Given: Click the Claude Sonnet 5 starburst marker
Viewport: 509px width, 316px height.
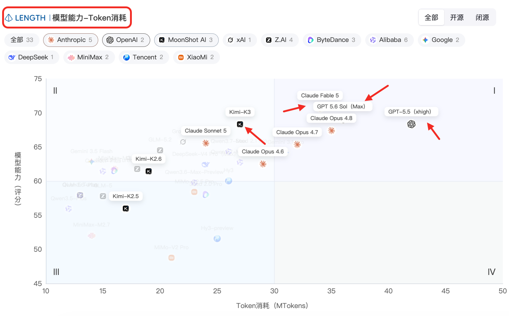Looking at the screenshot, I should coord(206,143).
